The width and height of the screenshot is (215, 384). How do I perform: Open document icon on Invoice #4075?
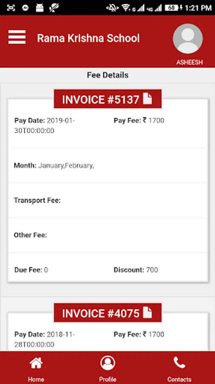pyautogui.click(x=147, y=312)
